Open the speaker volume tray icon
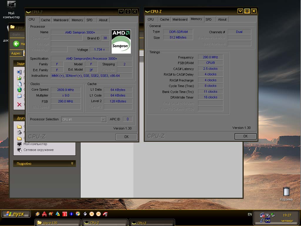Viewport: 301px width, 226px height. click(x=267, y=215)
